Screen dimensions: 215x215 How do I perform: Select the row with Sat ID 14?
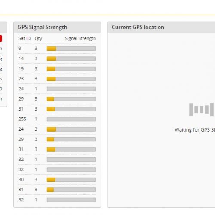(57, 58)
